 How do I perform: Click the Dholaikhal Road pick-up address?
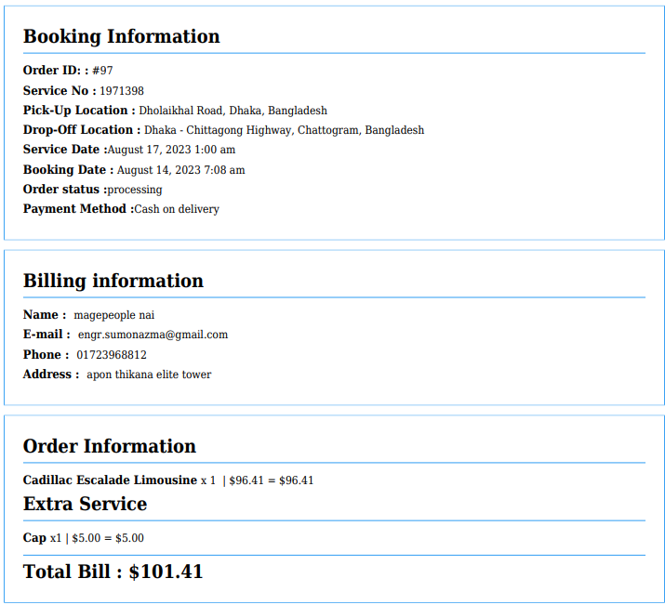(233, 111)
